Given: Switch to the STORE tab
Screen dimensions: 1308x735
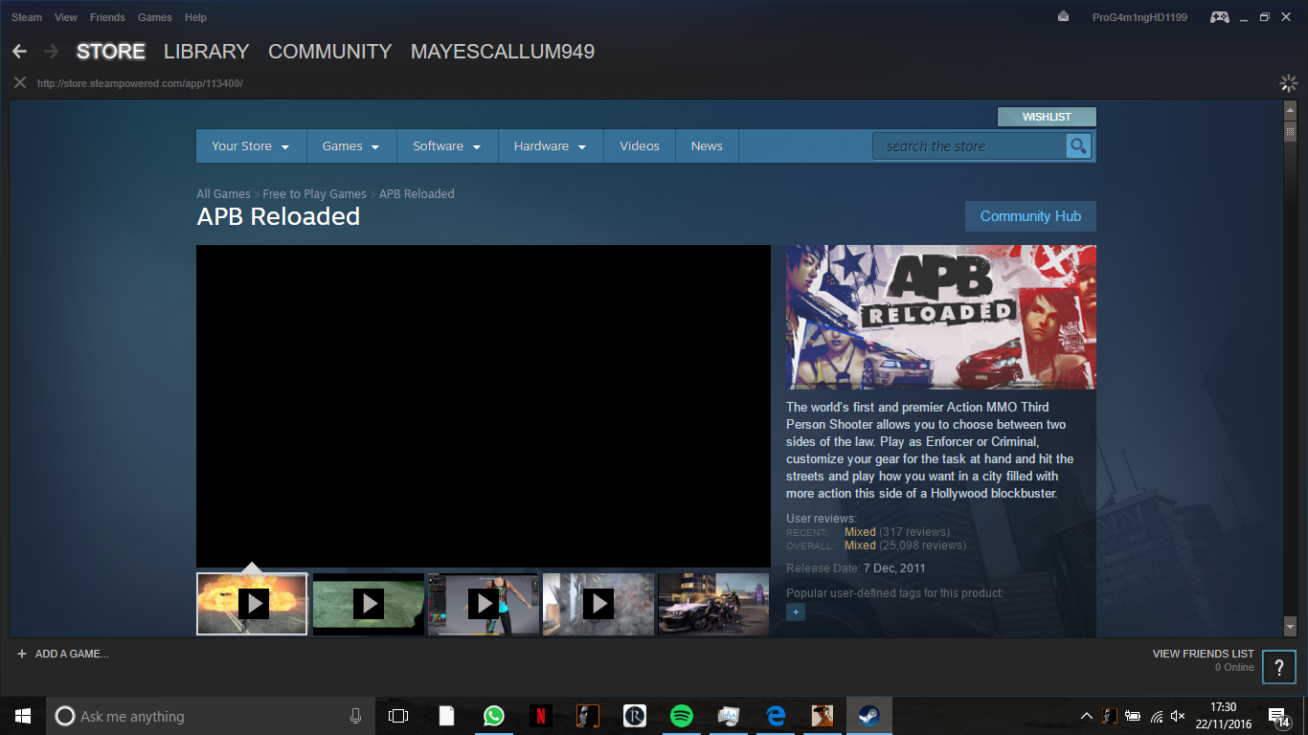Looking at the screenshot, I should point(111,52).
